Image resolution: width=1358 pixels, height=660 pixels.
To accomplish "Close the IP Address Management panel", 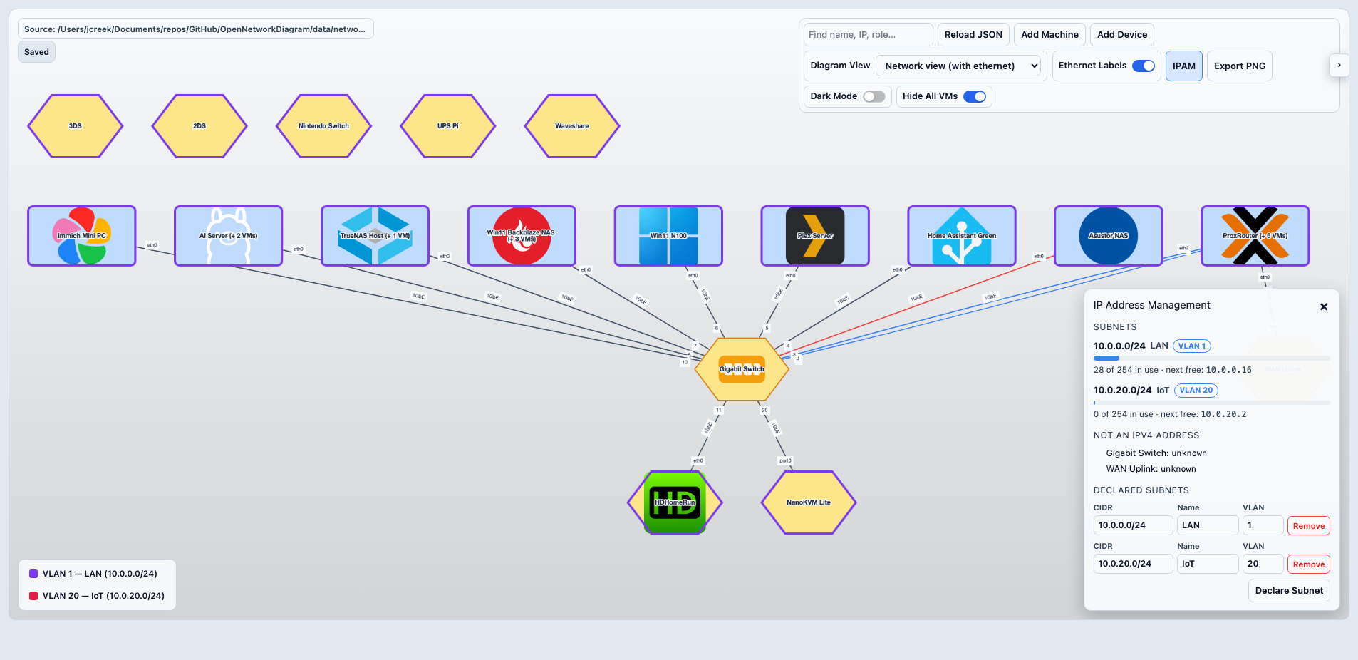I will [x=1324, y=307].
